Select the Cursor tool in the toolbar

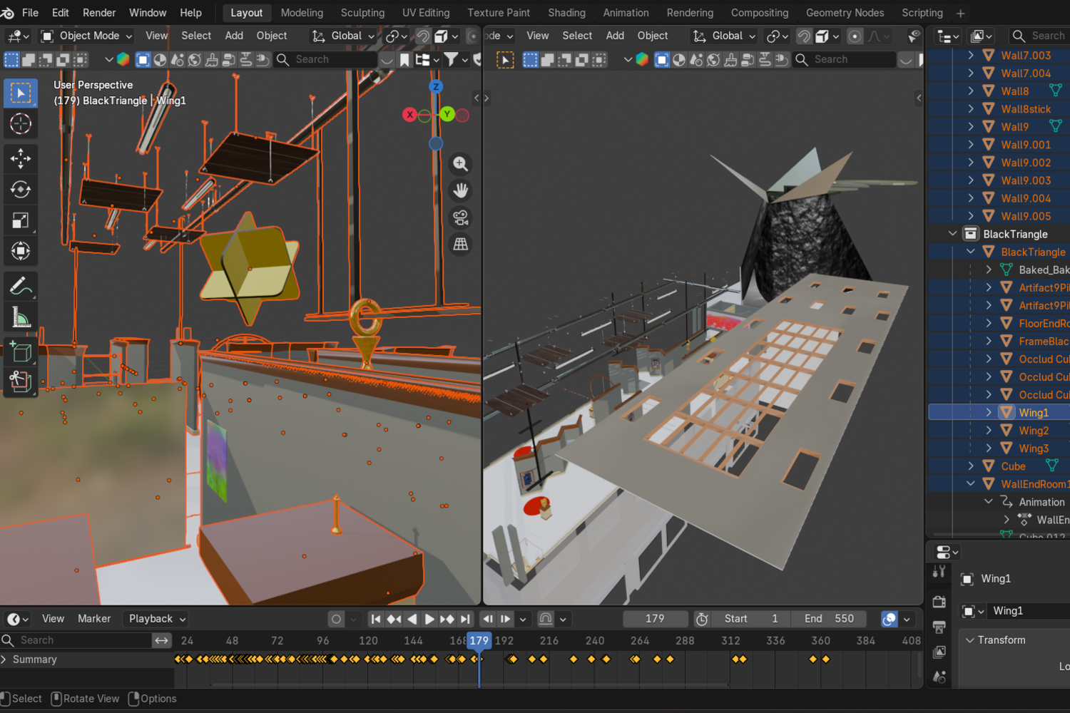point(21,124)
